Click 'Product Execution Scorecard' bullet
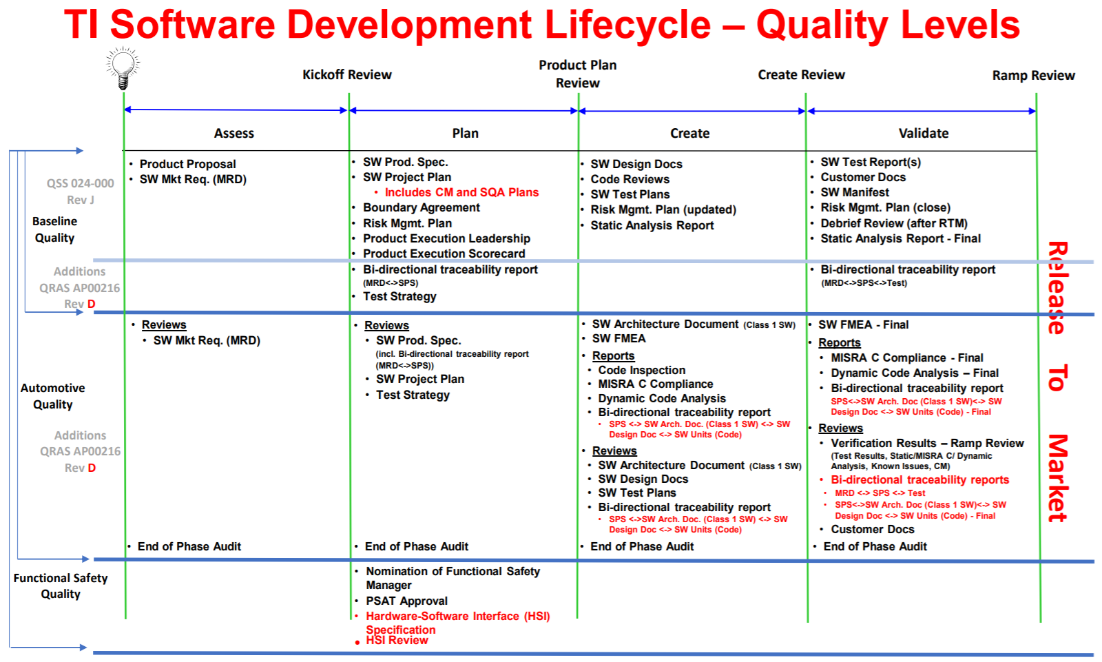This screenshot has height=662, width=1102. click(444, 254)
